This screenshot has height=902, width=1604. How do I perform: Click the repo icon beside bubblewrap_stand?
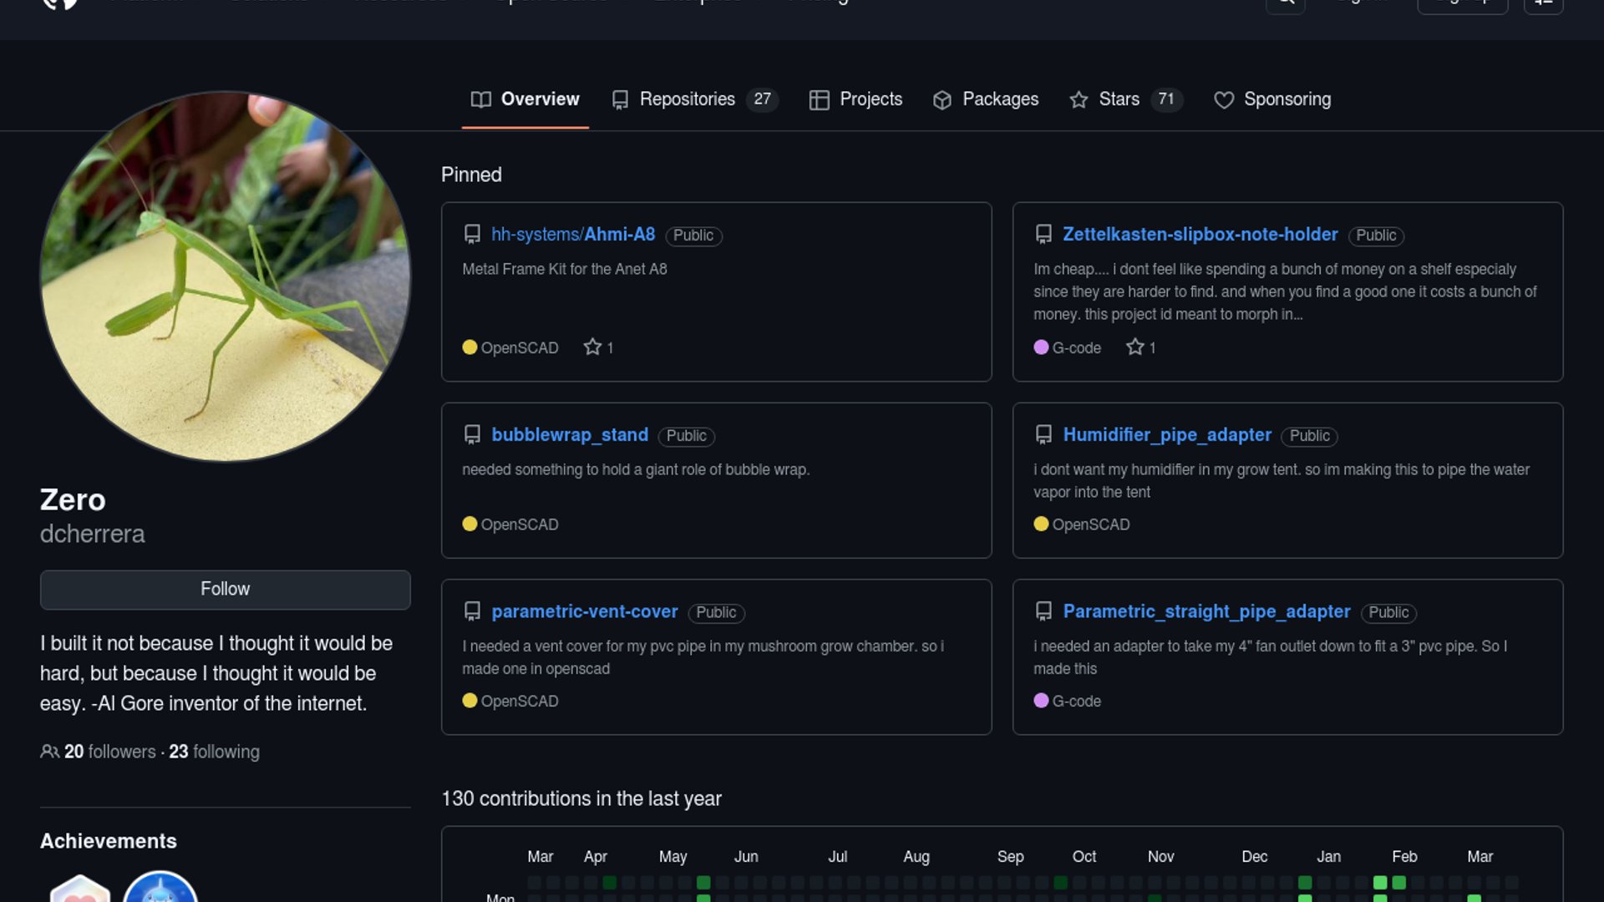[x=472, y=435]
